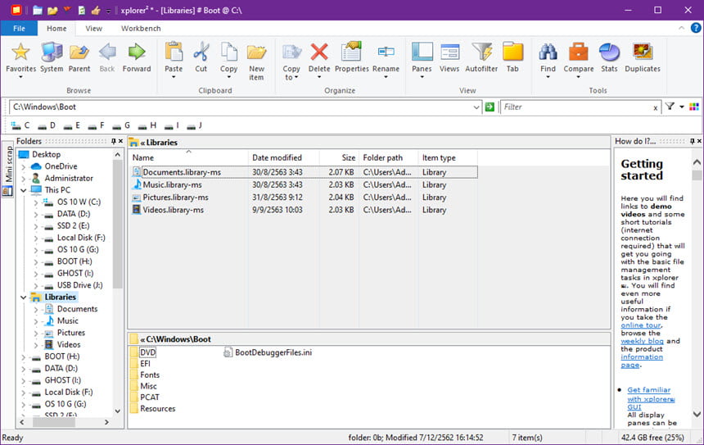Click the Duplicates tool icon

coord(643,52)
